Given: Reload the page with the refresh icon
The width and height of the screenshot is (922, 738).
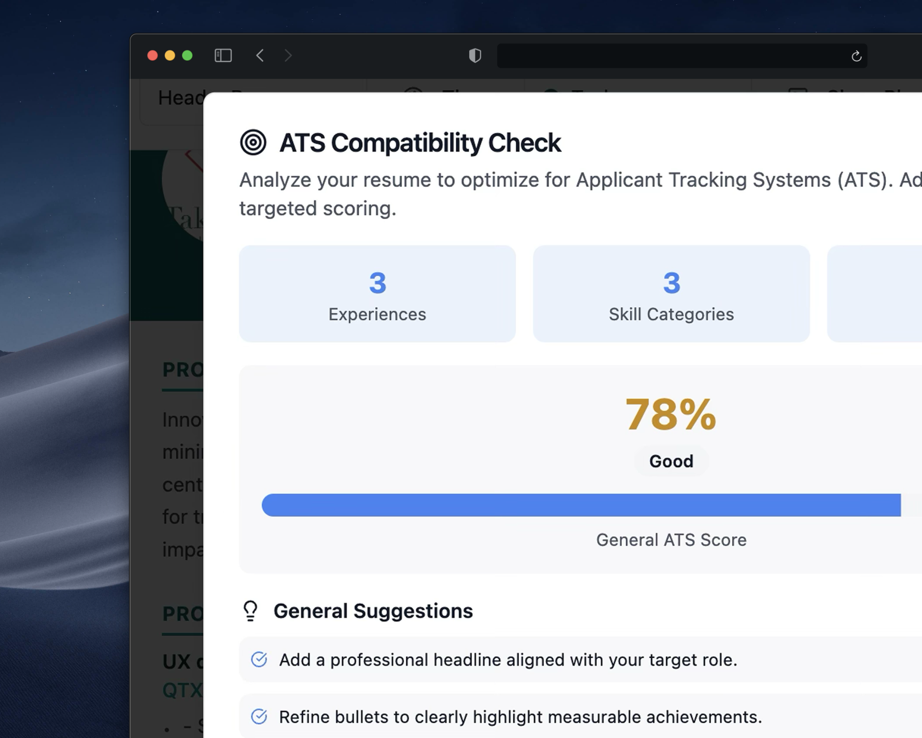Looking at the screenshot, I should pyautogui.click(x=857, y=56).
